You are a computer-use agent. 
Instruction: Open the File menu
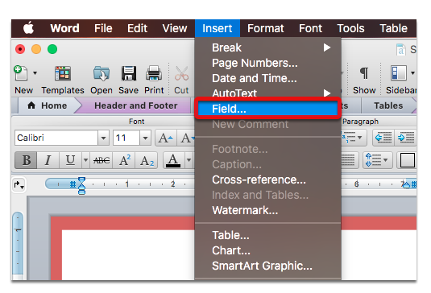pyautogui.click(x=103, y=28)
